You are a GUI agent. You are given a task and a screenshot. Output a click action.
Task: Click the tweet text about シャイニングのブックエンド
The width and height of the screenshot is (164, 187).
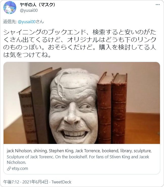[80, 43]
